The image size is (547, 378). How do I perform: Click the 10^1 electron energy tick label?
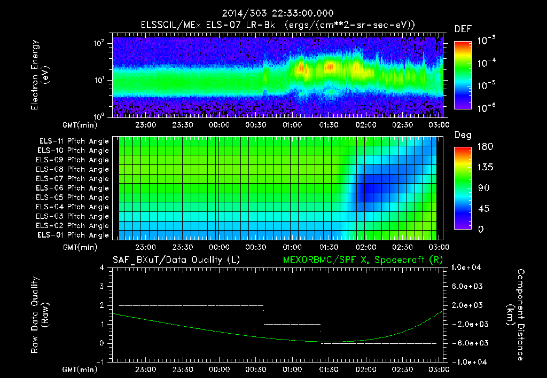pos(99,80)
